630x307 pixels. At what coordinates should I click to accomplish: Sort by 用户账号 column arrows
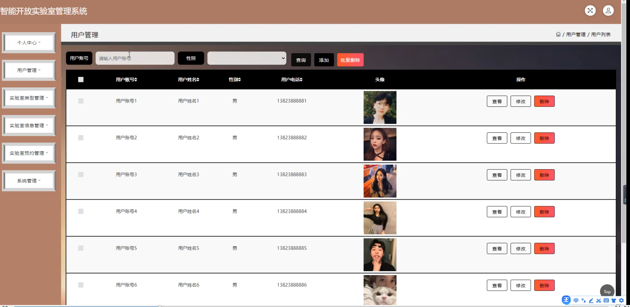click(x=136, y=80)
